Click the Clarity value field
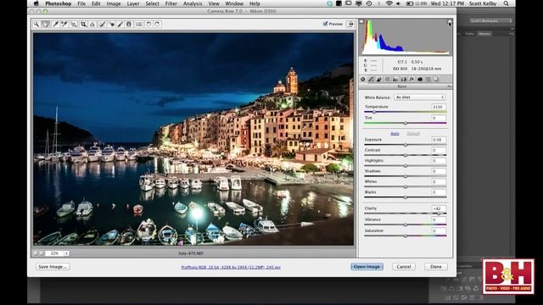The image size is (543, 305). pos(439,208)
